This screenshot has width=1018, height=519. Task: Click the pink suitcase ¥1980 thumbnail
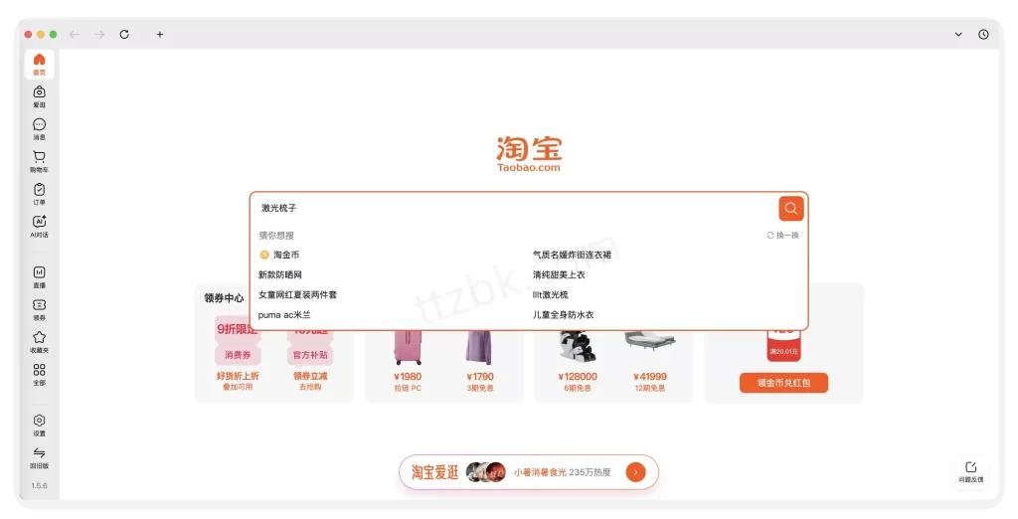point(408,348)
